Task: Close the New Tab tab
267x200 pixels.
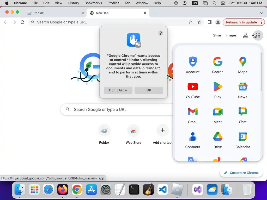Action: [145, 13]
